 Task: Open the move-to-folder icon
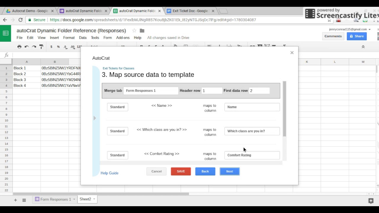142,30
